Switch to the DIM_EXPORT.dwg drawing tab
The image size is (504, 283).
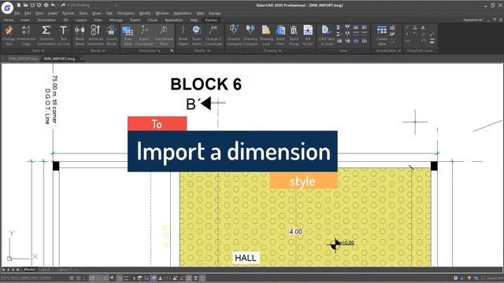point(23,59)
